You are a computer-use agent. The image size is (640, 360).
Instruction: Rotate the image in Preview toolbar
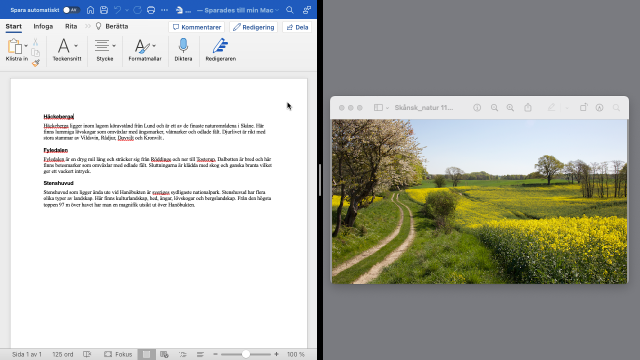tap(583, 107)
